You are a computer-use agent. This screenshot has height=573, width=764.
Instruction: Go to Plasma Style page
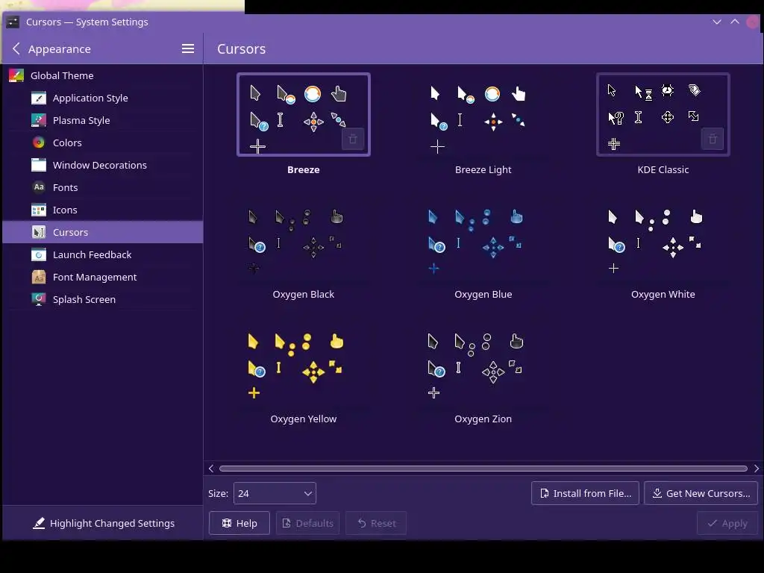pyautogui.click(x=102, y=120)
